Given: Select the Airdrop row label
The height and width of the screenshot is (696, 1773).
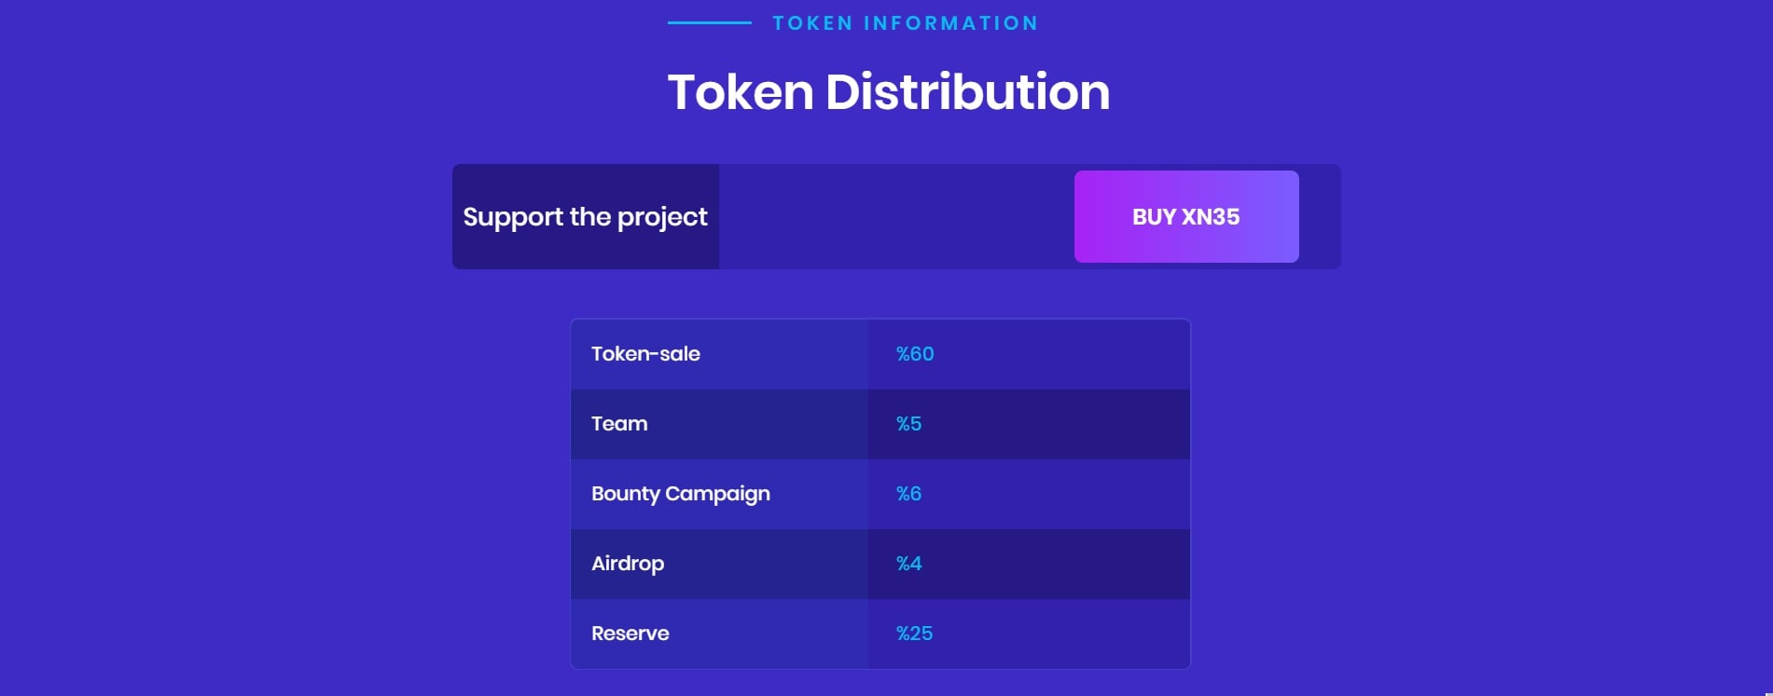Looking at the screenshot, I should pyautogui.click(x=628, y=564).
